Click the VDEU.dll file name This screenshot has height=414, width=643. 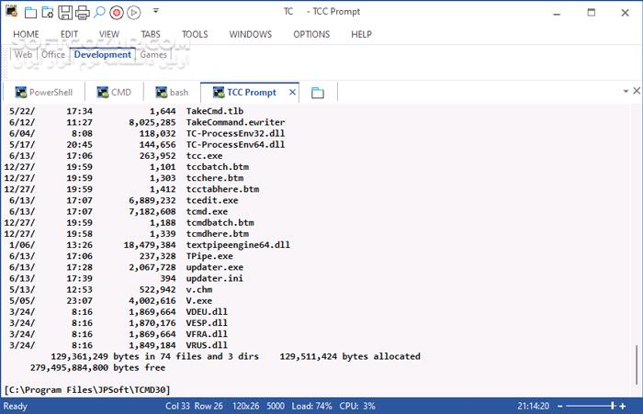click(207, 312)
